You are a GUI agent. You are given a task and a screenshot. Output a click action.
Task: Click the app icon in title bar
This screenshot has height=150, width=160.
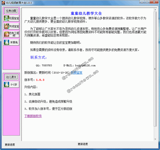click(x=3, y=3)
